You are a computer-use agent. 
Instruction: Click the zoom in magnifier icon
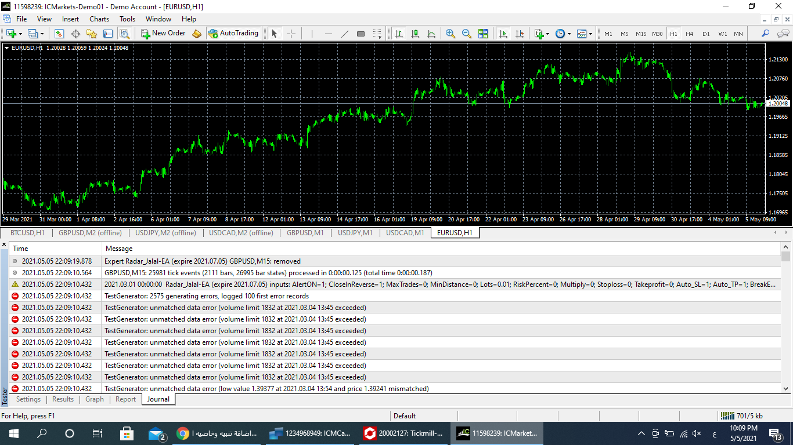point(450,34)
